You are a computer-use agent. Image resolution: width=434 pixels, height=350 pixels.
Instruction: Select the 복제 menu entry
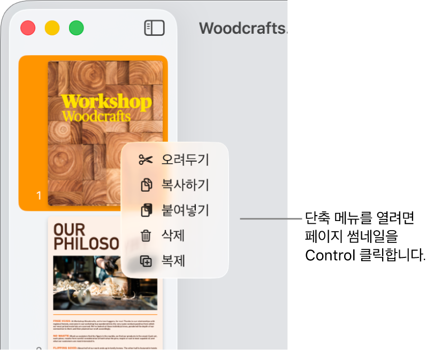pos(174,261)
